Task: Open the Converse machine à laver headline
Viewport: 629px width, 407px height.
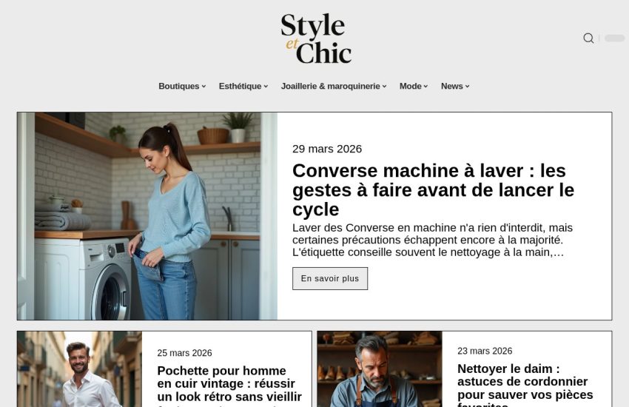Action: tap(433, 190)
